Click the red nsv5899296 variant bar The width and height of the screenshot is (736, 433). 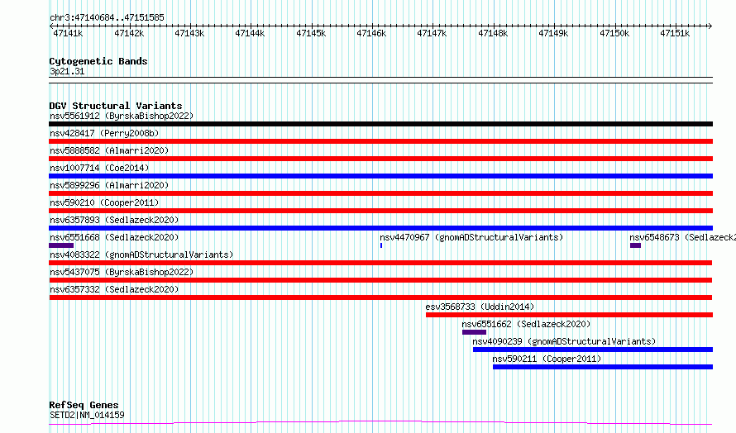coord(380,193)
